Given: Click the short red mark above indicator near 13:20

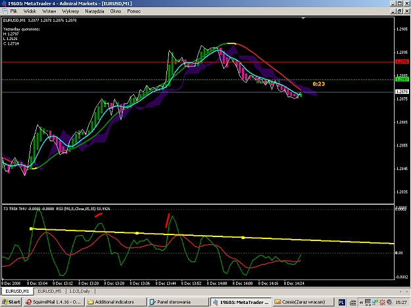Looking at the screenshot, I should pyautogui.click(x=98, y=215).
